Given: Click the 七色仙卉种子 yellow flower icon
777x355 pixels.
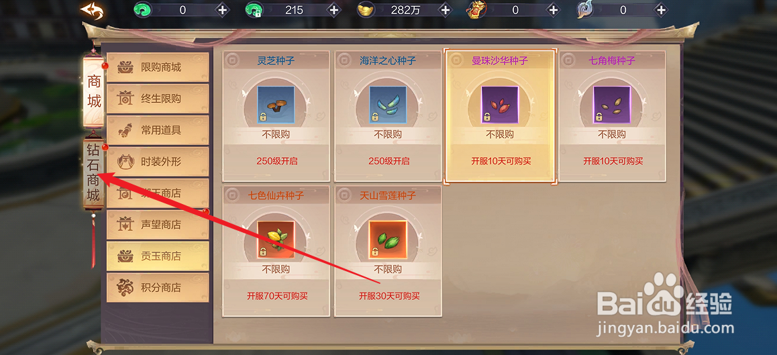Looking at the screenshot, I should 276,240.
